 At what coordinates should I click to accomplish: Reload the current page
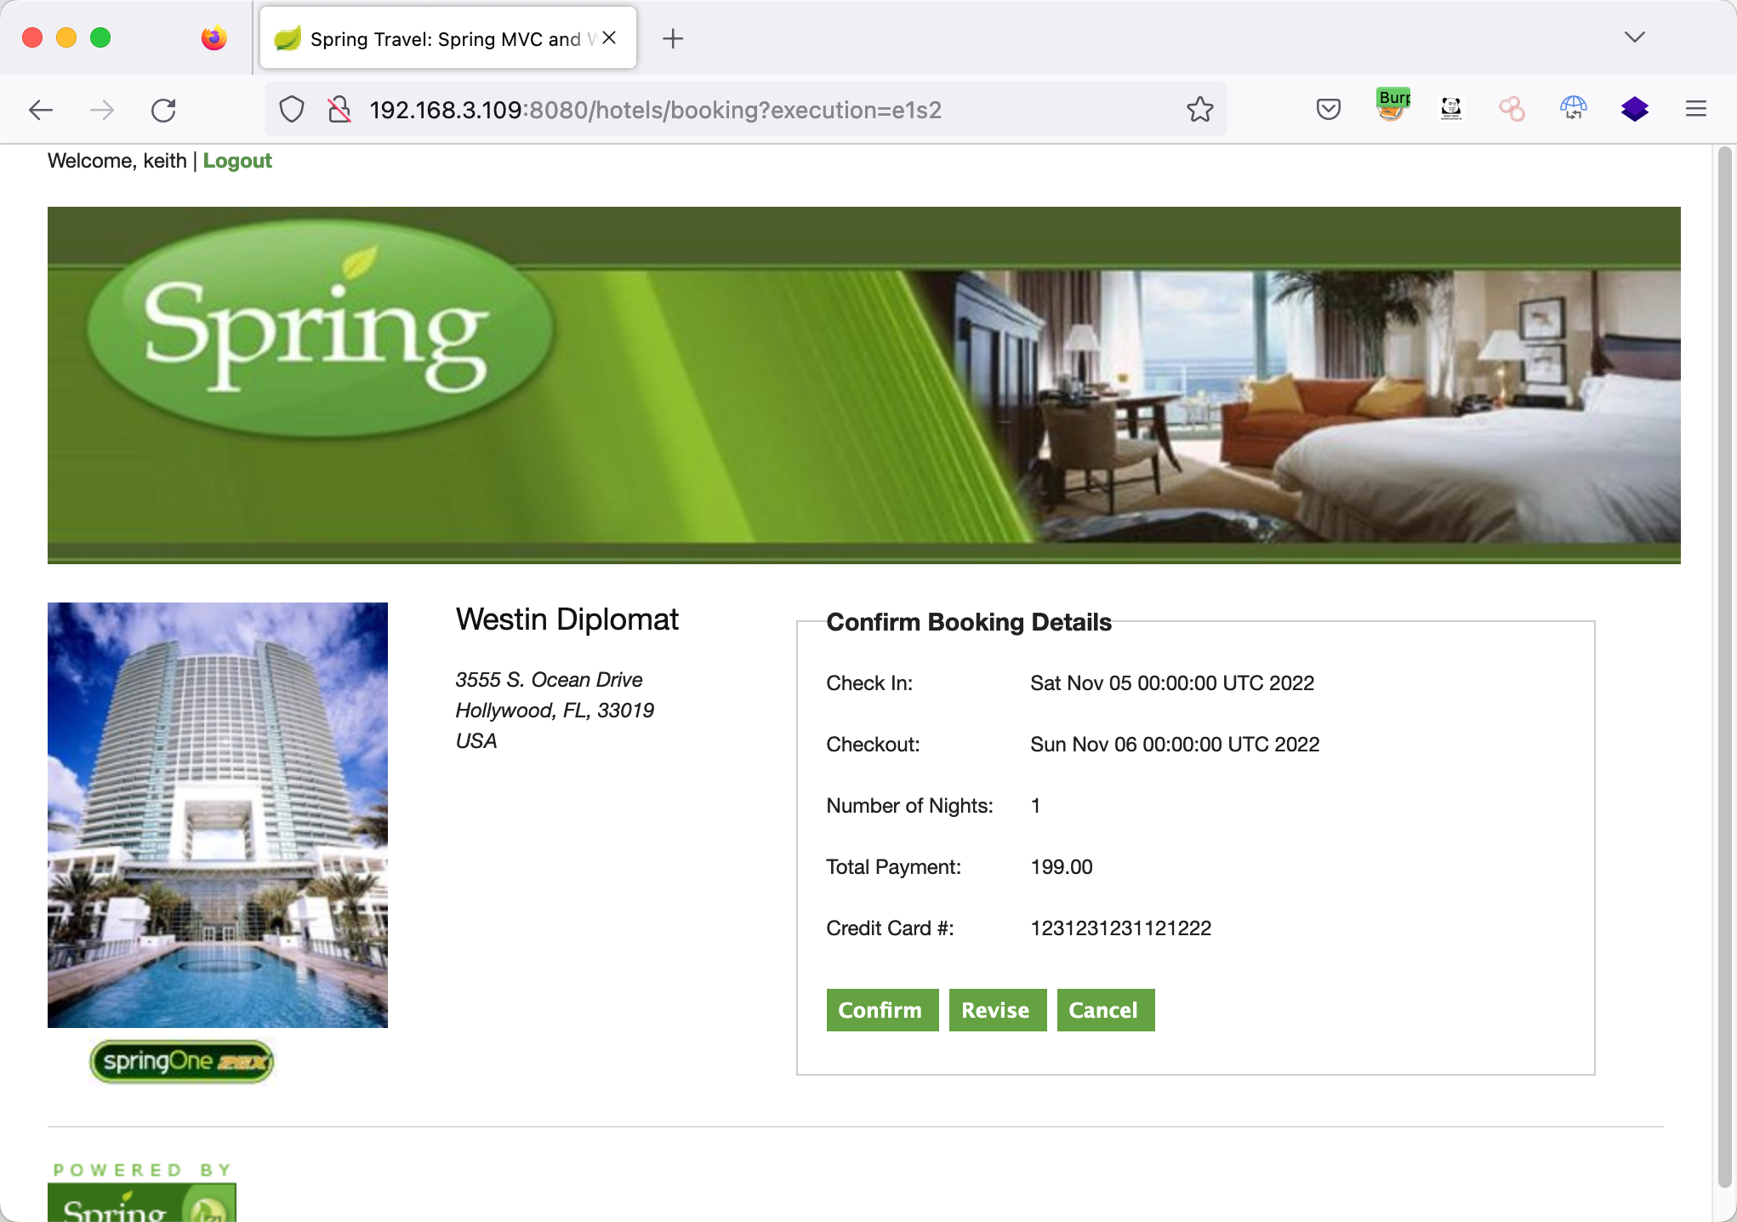(163, 110)
